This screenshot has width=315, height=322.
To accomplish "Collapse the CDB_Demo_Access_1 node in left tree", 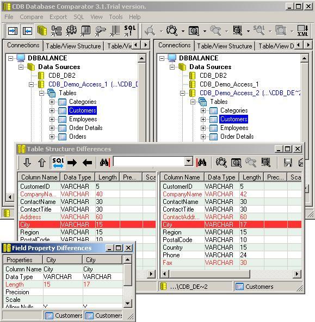I will pos(31,84).
